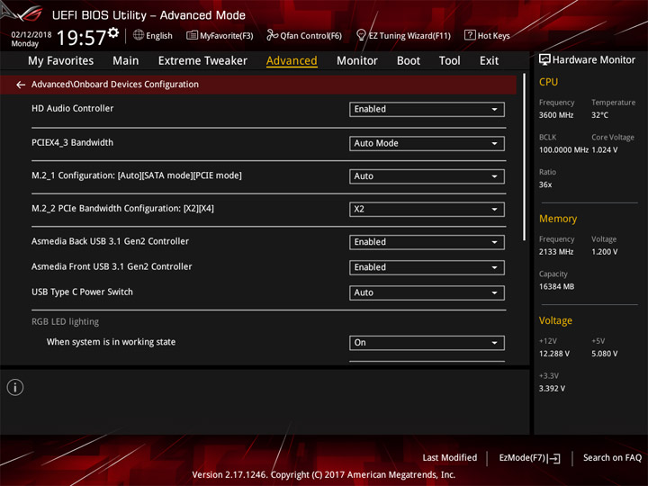The image size is (648, 486).
Task: Click the memory voltage 1.200 V value
Action: tap(605, 252)
